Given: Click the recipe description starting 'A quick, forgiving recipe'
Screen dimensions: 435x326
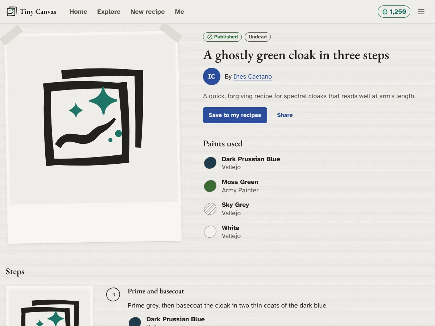Looking at the screenshot, I should point(309,96).
